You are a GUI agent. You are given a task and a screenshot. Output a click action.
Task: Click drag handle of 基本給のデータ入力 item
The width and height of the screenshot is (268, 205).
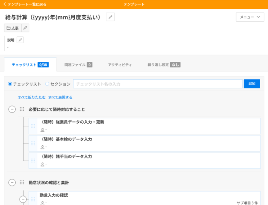(33, 143)
